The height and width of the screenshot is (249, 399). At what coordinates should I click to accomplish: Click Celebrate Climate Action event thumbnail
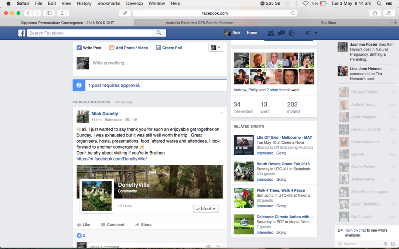point(243,224)
